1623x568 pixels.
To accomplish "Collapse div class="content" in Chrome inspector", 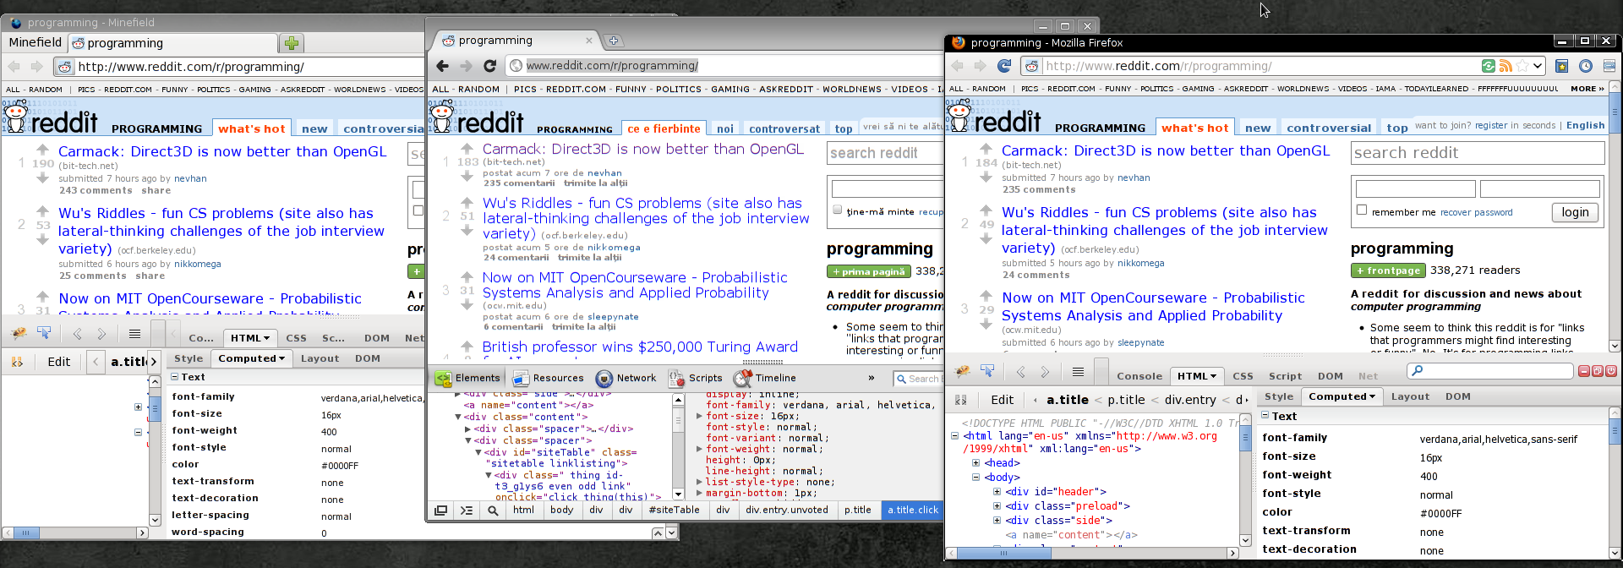I will coord(458,417).
